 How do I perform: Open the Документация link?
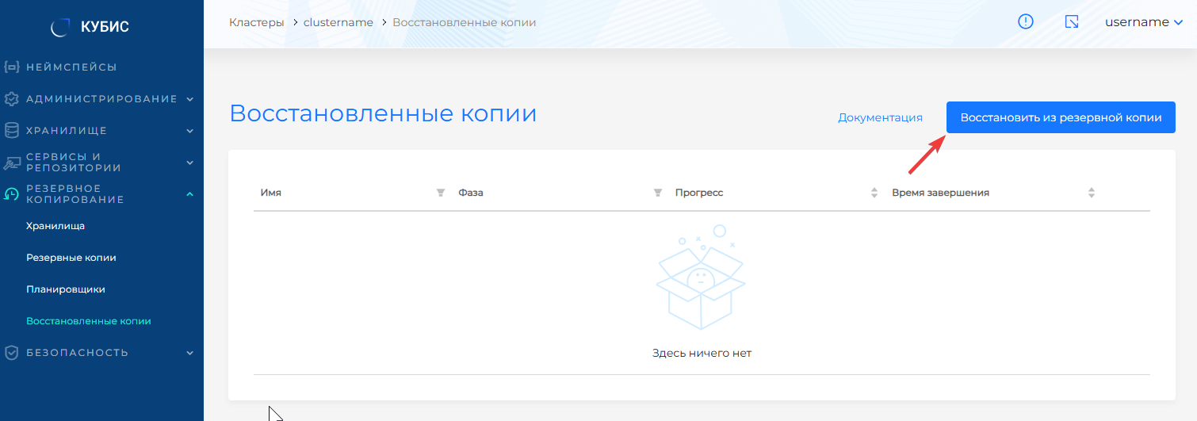880,117
